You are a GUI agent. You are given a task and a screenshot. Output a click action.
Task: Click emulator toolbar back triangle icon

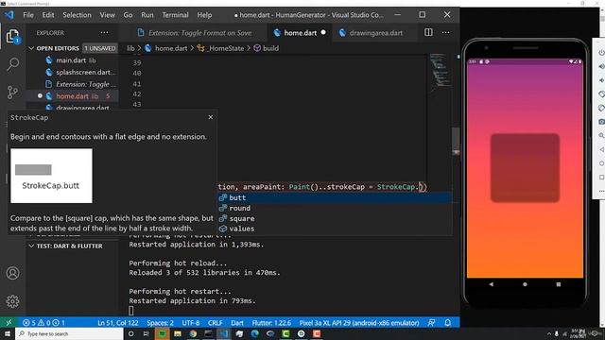tap(601, 149)
